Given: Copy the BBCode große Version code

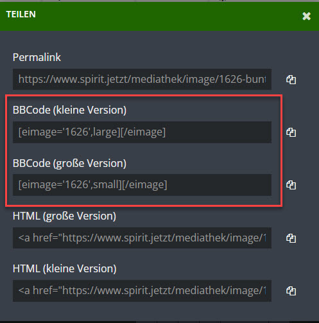Looking at the screenshot, I should [x=291, y=185].
